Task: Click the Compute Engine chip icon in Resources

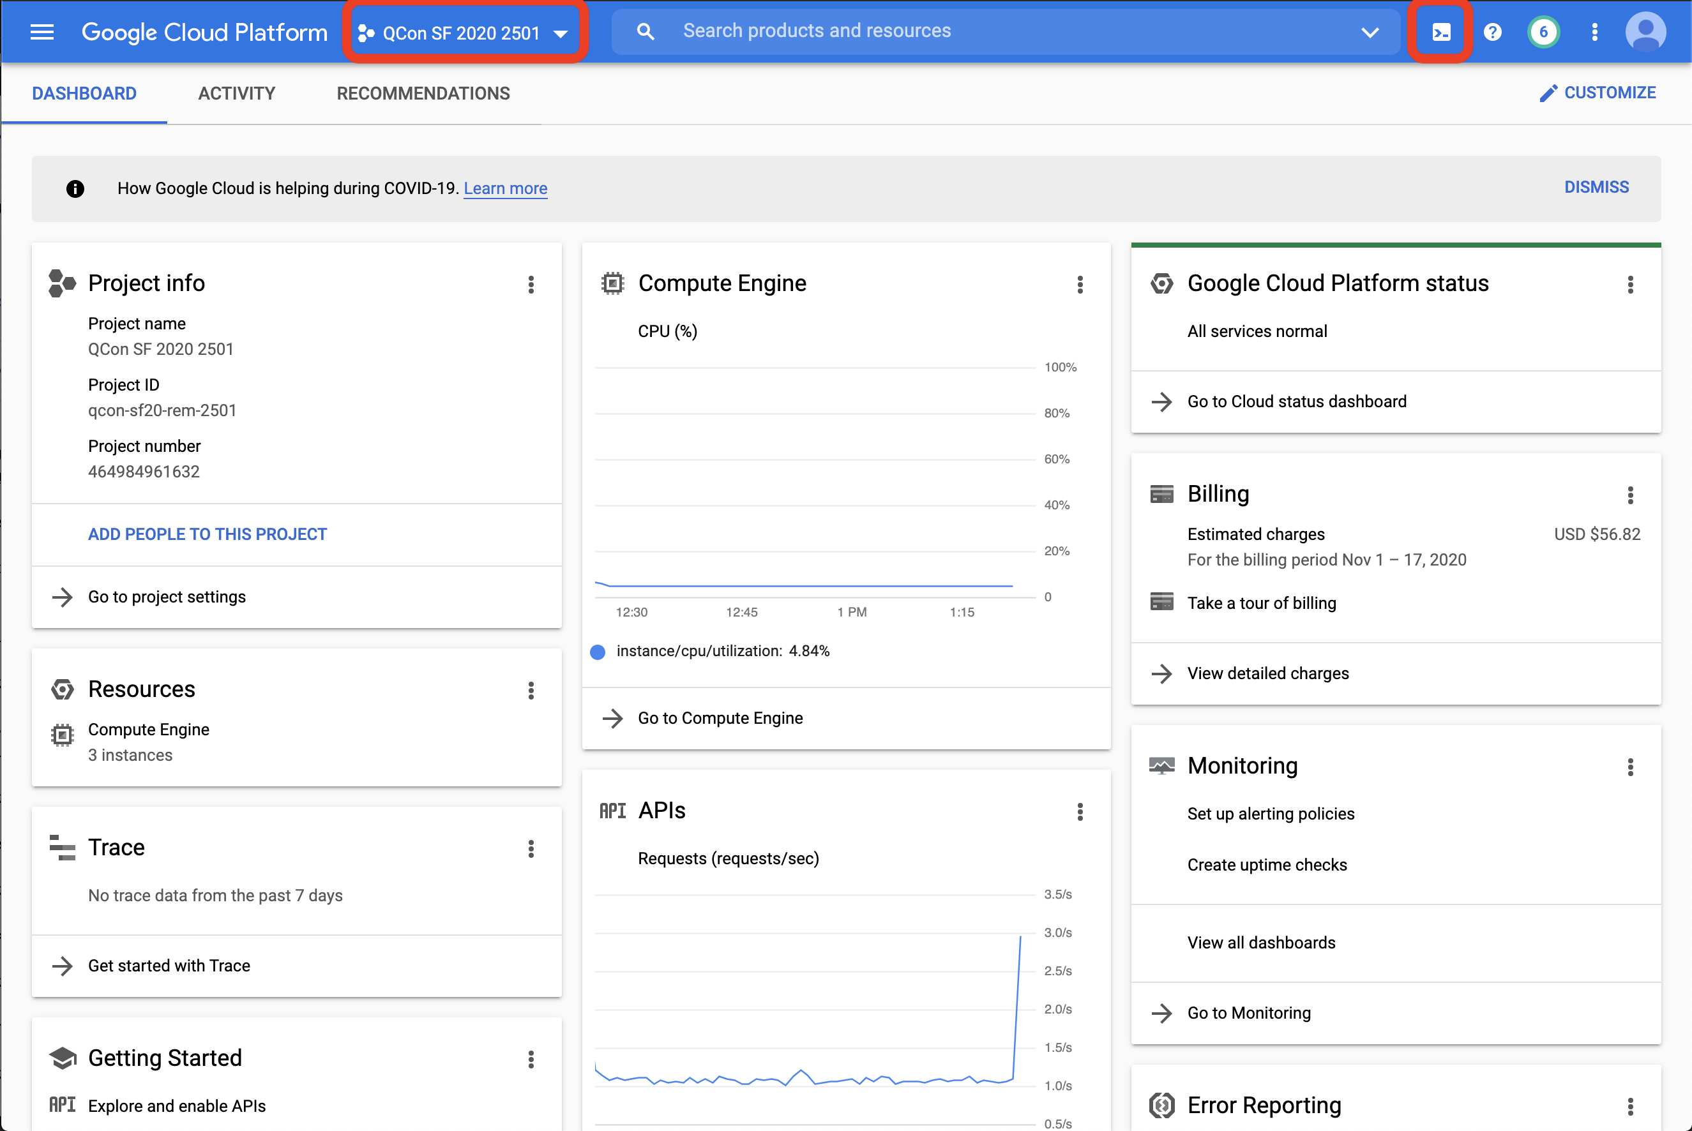Action: pos(62,735)
